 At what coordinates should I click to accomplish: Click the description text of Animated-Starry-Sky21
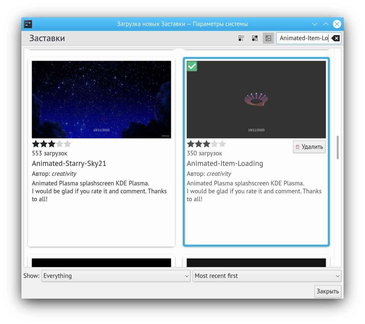pos(99,191)
